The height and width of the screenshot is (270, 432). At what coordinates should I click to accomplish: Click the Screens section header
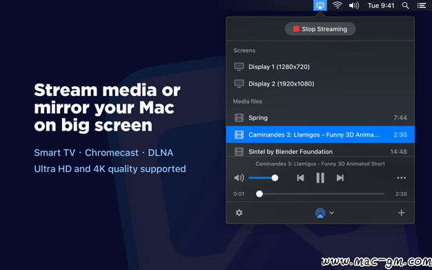coord(244,50)
